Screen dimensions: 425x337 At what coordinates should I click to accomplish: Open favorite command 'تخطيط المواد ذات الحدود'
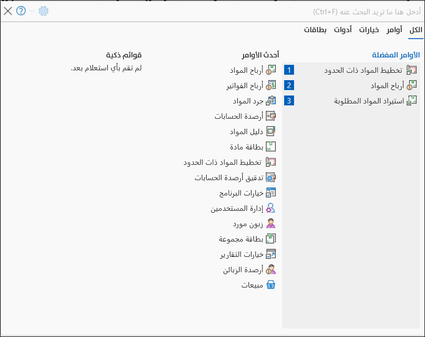363,71
